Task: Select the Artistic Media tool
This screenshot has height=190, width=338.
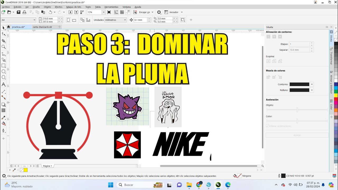Action: pyautogui.click(x=3, y=60)
